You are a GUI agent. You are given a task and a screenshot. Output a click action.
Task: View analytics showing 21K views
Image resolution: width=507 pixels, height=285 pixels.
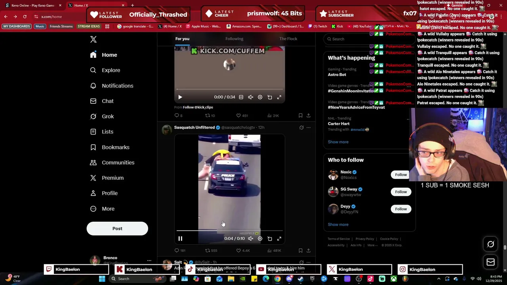(273, 116)
